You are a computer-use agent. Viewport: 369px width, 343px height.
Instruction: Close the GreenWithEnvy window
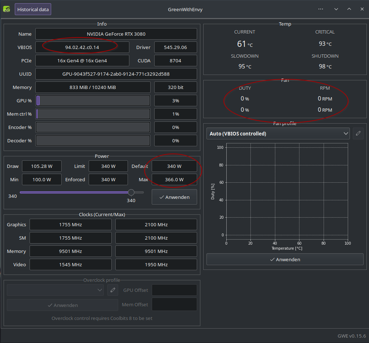pyautogui.click(x=362, y=9)
